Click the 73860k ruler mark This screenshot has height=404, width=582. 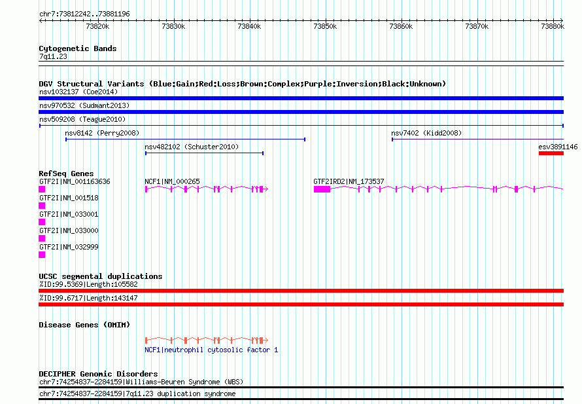coord(401,26)
